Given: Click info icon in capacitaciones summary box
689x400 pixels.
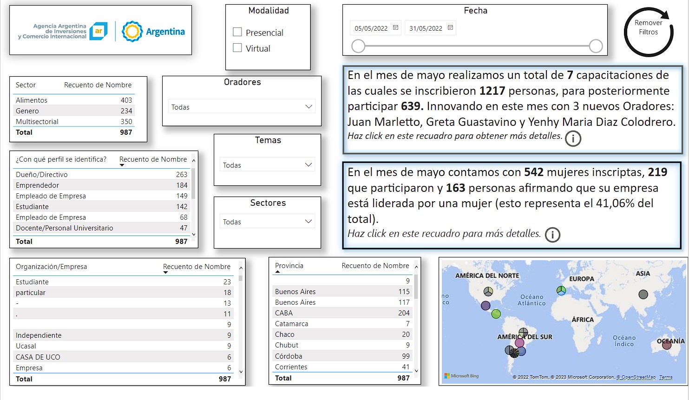Looking at the screenshot, I should point(573,138).
